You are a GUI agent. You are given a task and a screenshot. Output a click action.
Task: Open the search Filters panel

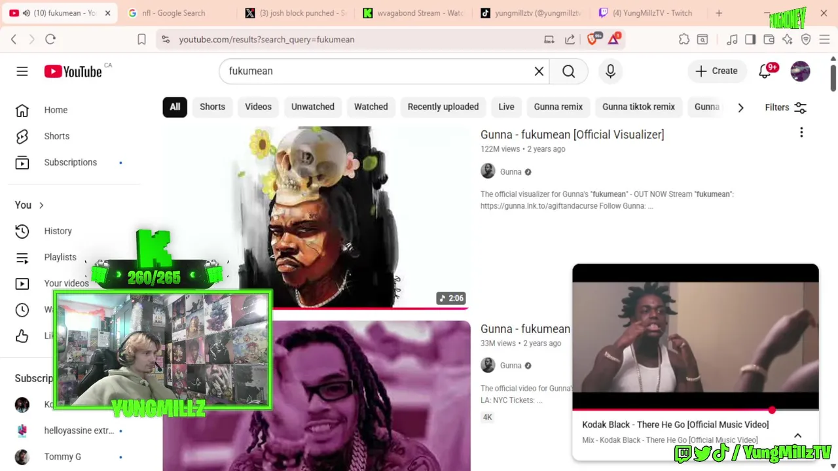pos(786,107)
